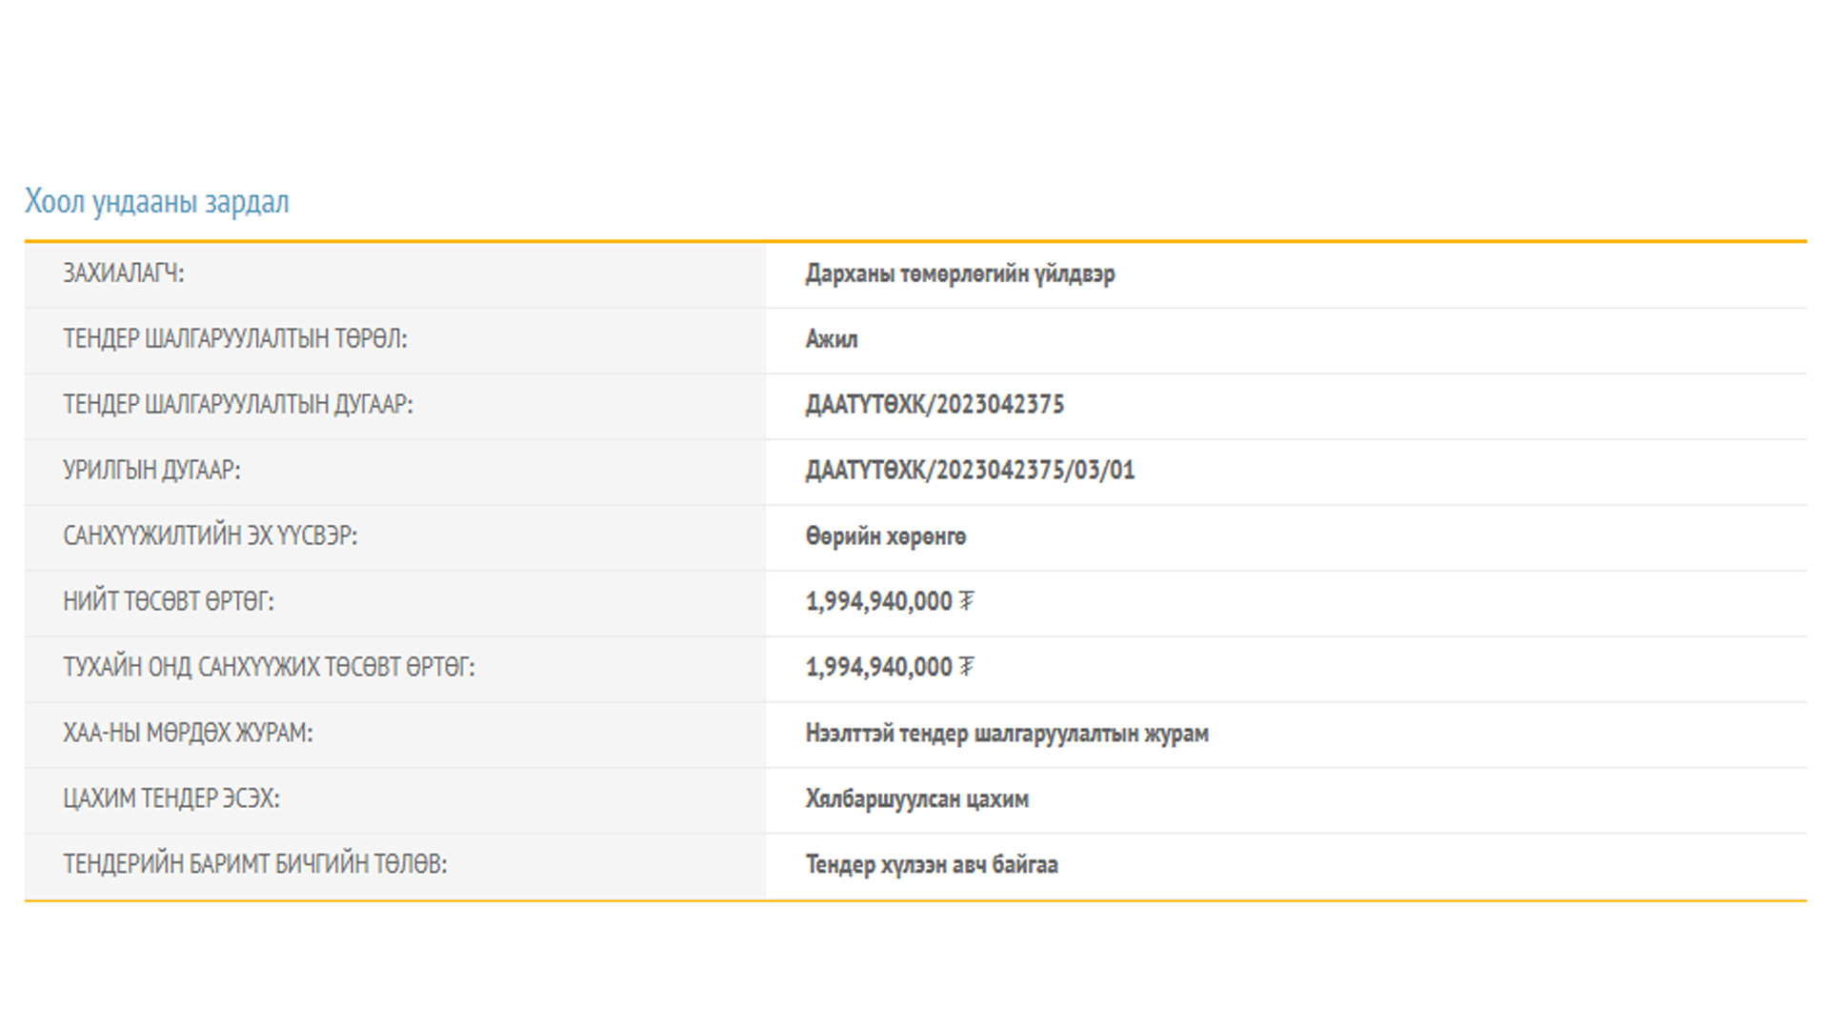The image size is (1829, 1029).
Task: Click the 'Өөрийн хөрөнгө' funding source value
Action: (x=885, y=536)
